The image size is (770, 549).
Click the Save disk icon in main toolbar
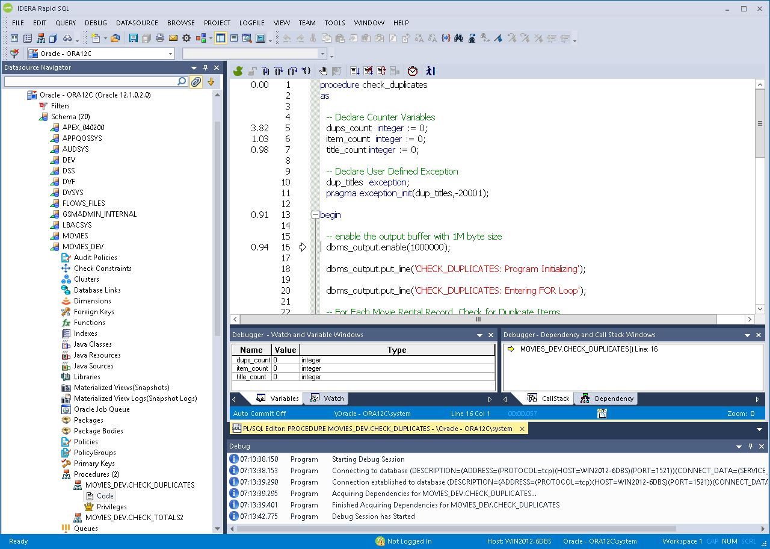click(133, 38)
